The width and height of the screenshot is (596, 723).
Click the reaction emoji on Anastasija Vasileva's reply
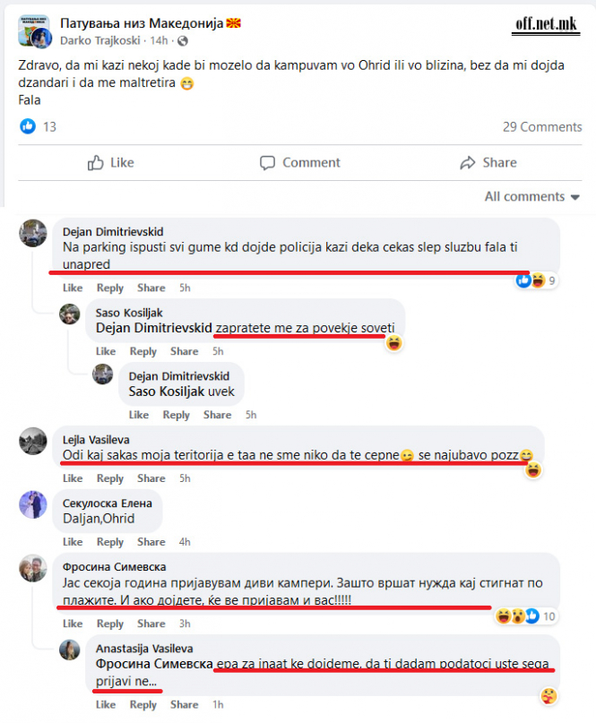(548, 696)
